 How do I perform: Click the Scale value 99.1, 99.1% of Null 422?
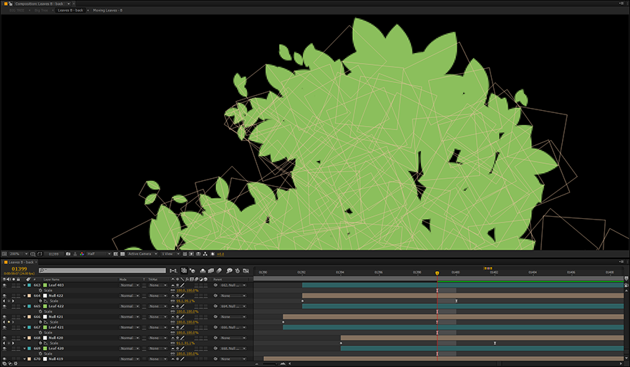[x=185, y=300]
